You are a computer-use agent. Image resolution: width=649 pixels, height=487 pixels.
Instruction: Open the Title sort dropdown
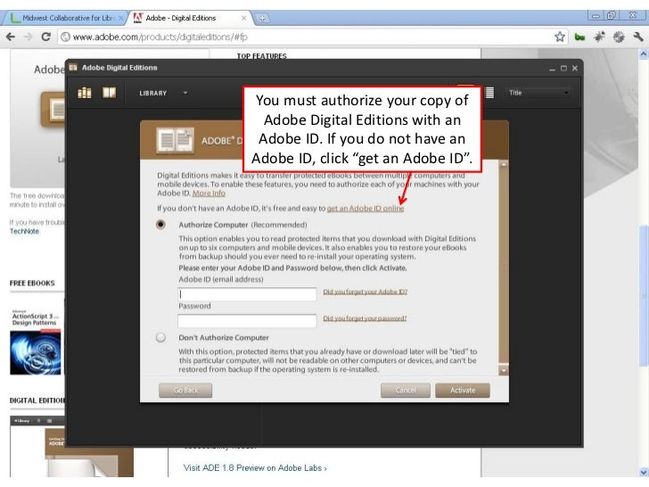tap(538, 93)
